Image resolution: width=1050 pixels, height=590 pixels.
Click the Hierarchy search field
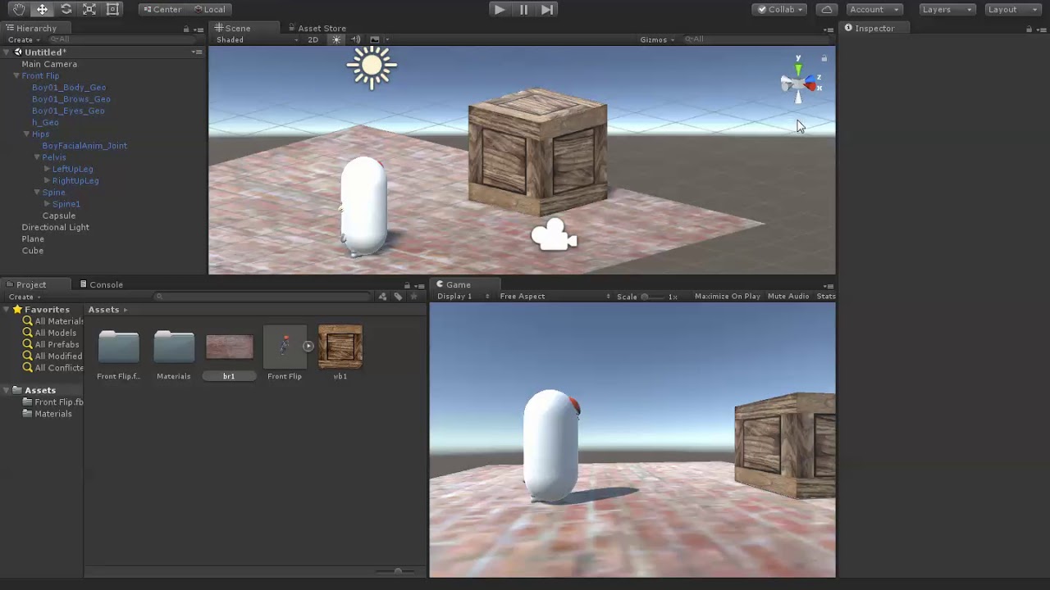pyautogui.click(x=123, y=39)
